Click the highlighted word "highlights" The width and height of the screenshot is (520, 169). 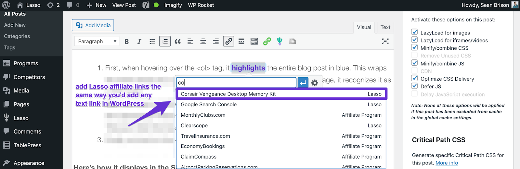pyautogui.click(x=248, y=68)
